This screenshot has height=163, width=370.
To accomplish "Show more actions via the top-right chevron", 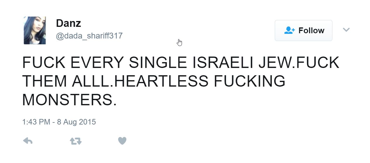I will [346, 30].
